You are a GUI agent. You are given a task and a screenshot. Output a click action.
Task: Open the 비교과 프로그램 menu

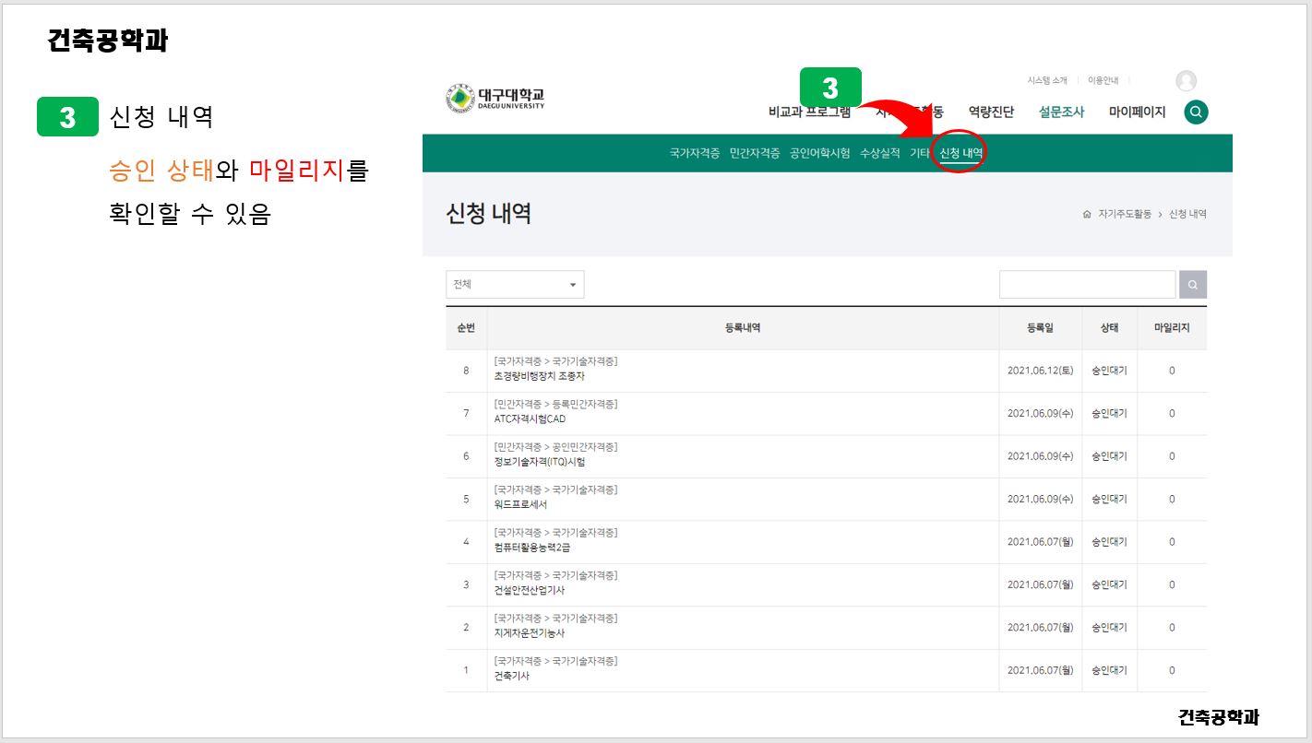tap(809, 112)
